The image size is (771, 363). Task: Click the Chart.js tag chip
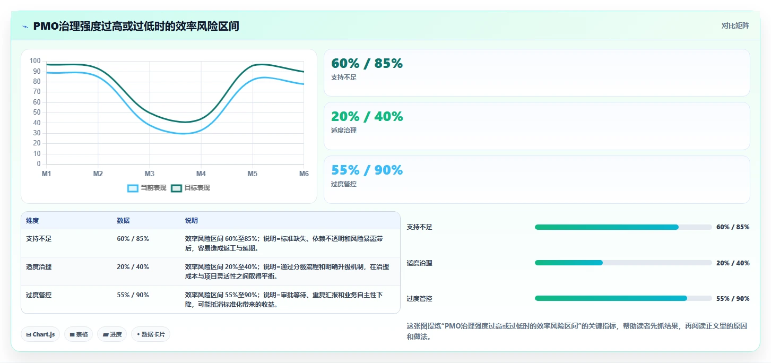click(40, 334)
